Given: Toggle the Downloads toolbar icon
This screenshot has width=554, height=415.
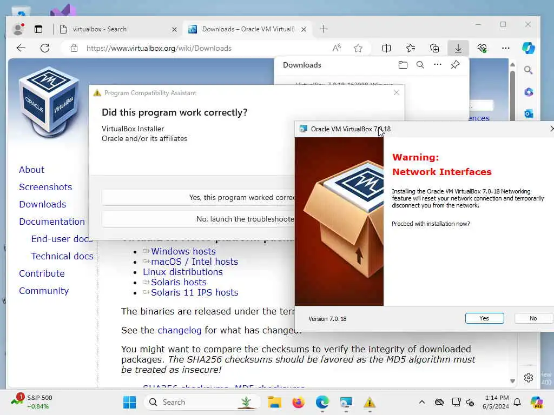Looking at the screenshot, I should [x=458, y=48].
